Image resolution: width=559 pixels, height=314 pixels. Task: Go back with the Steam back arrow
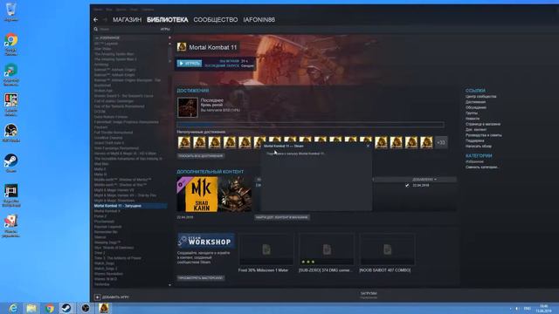click(95, 20)
